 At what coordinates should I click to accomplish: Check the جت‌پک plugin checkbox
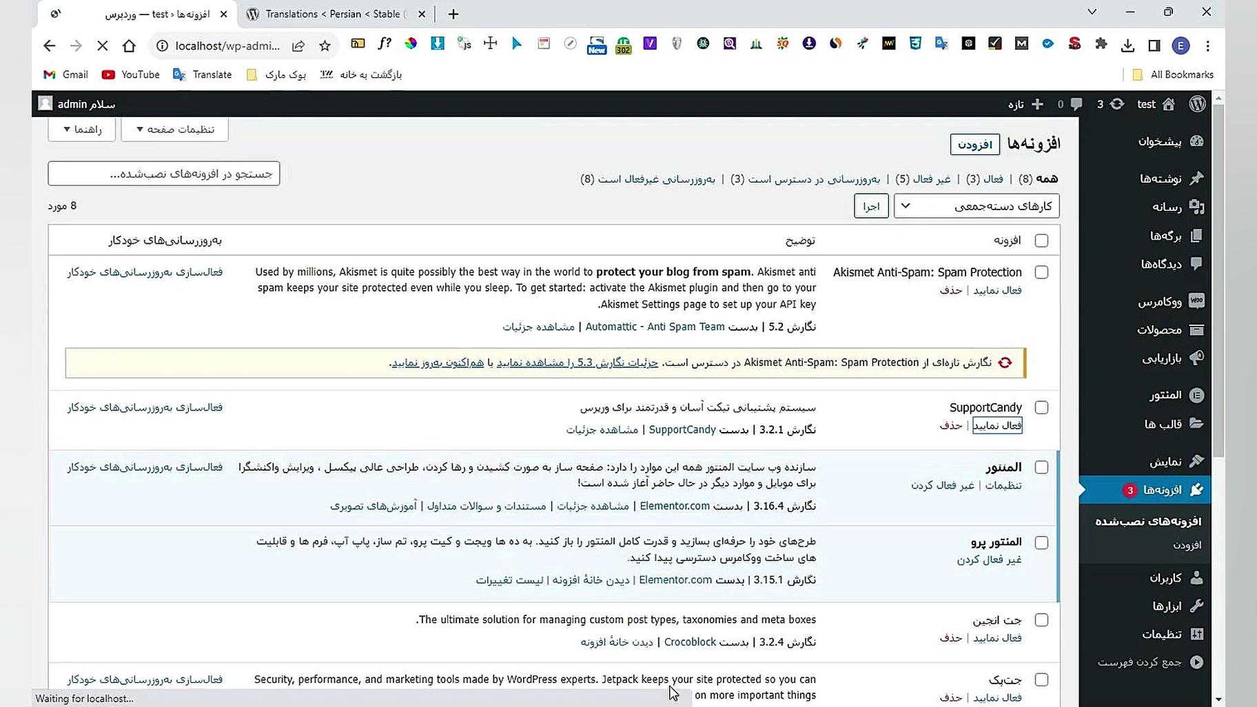[x=1041, y=679]
